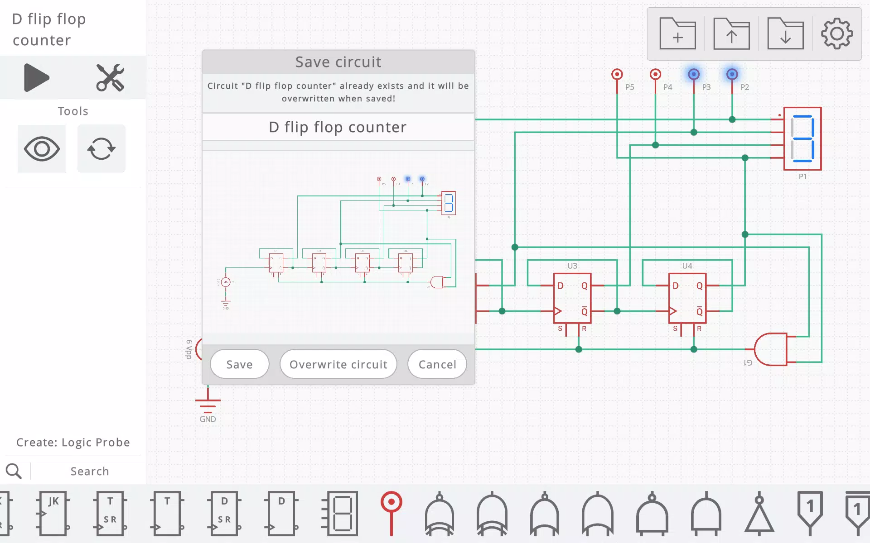Click the 'D flip flop counter' title text
This screenshot has height=543, width=870.
(49, 29)
